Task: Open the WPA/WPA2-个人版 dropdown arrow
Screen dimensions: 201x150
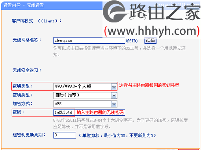Action: point(114,87)
